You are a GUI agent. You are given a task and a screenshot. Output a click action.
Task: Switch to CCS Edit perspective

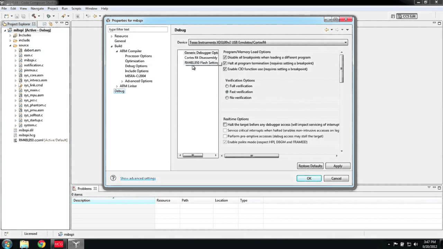(407, 16)
